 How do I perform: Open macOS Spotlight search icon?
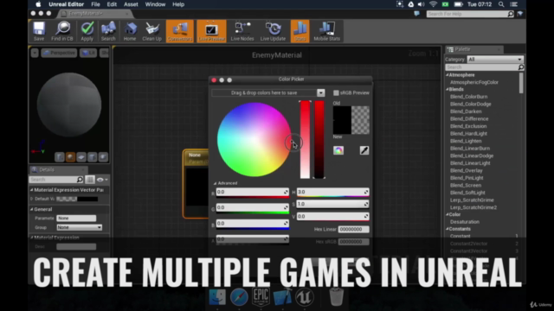coord(501,4)
